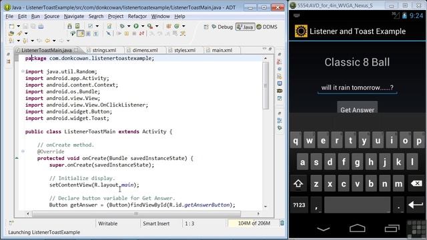Click the green Run toolbar icon
Screen dimensions: 427x240
tap(136, 27)
